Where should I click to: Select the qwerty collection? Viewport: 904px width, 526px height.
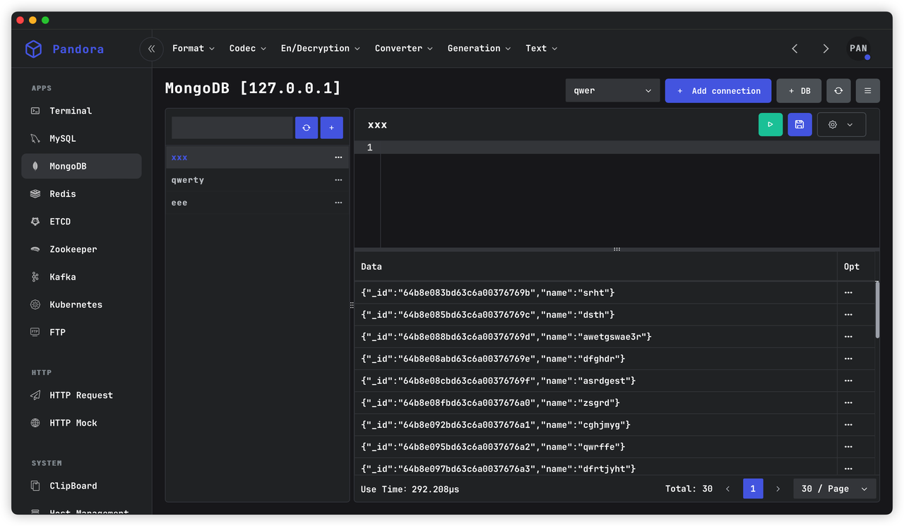pos(257,180)
